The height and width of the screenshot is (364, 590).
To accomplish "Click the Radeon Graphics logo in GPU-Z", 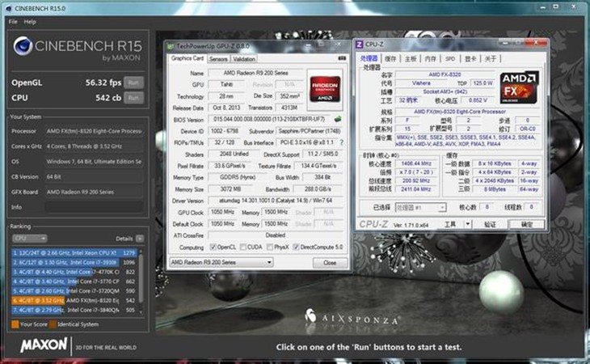I will (x=325, y=89).
